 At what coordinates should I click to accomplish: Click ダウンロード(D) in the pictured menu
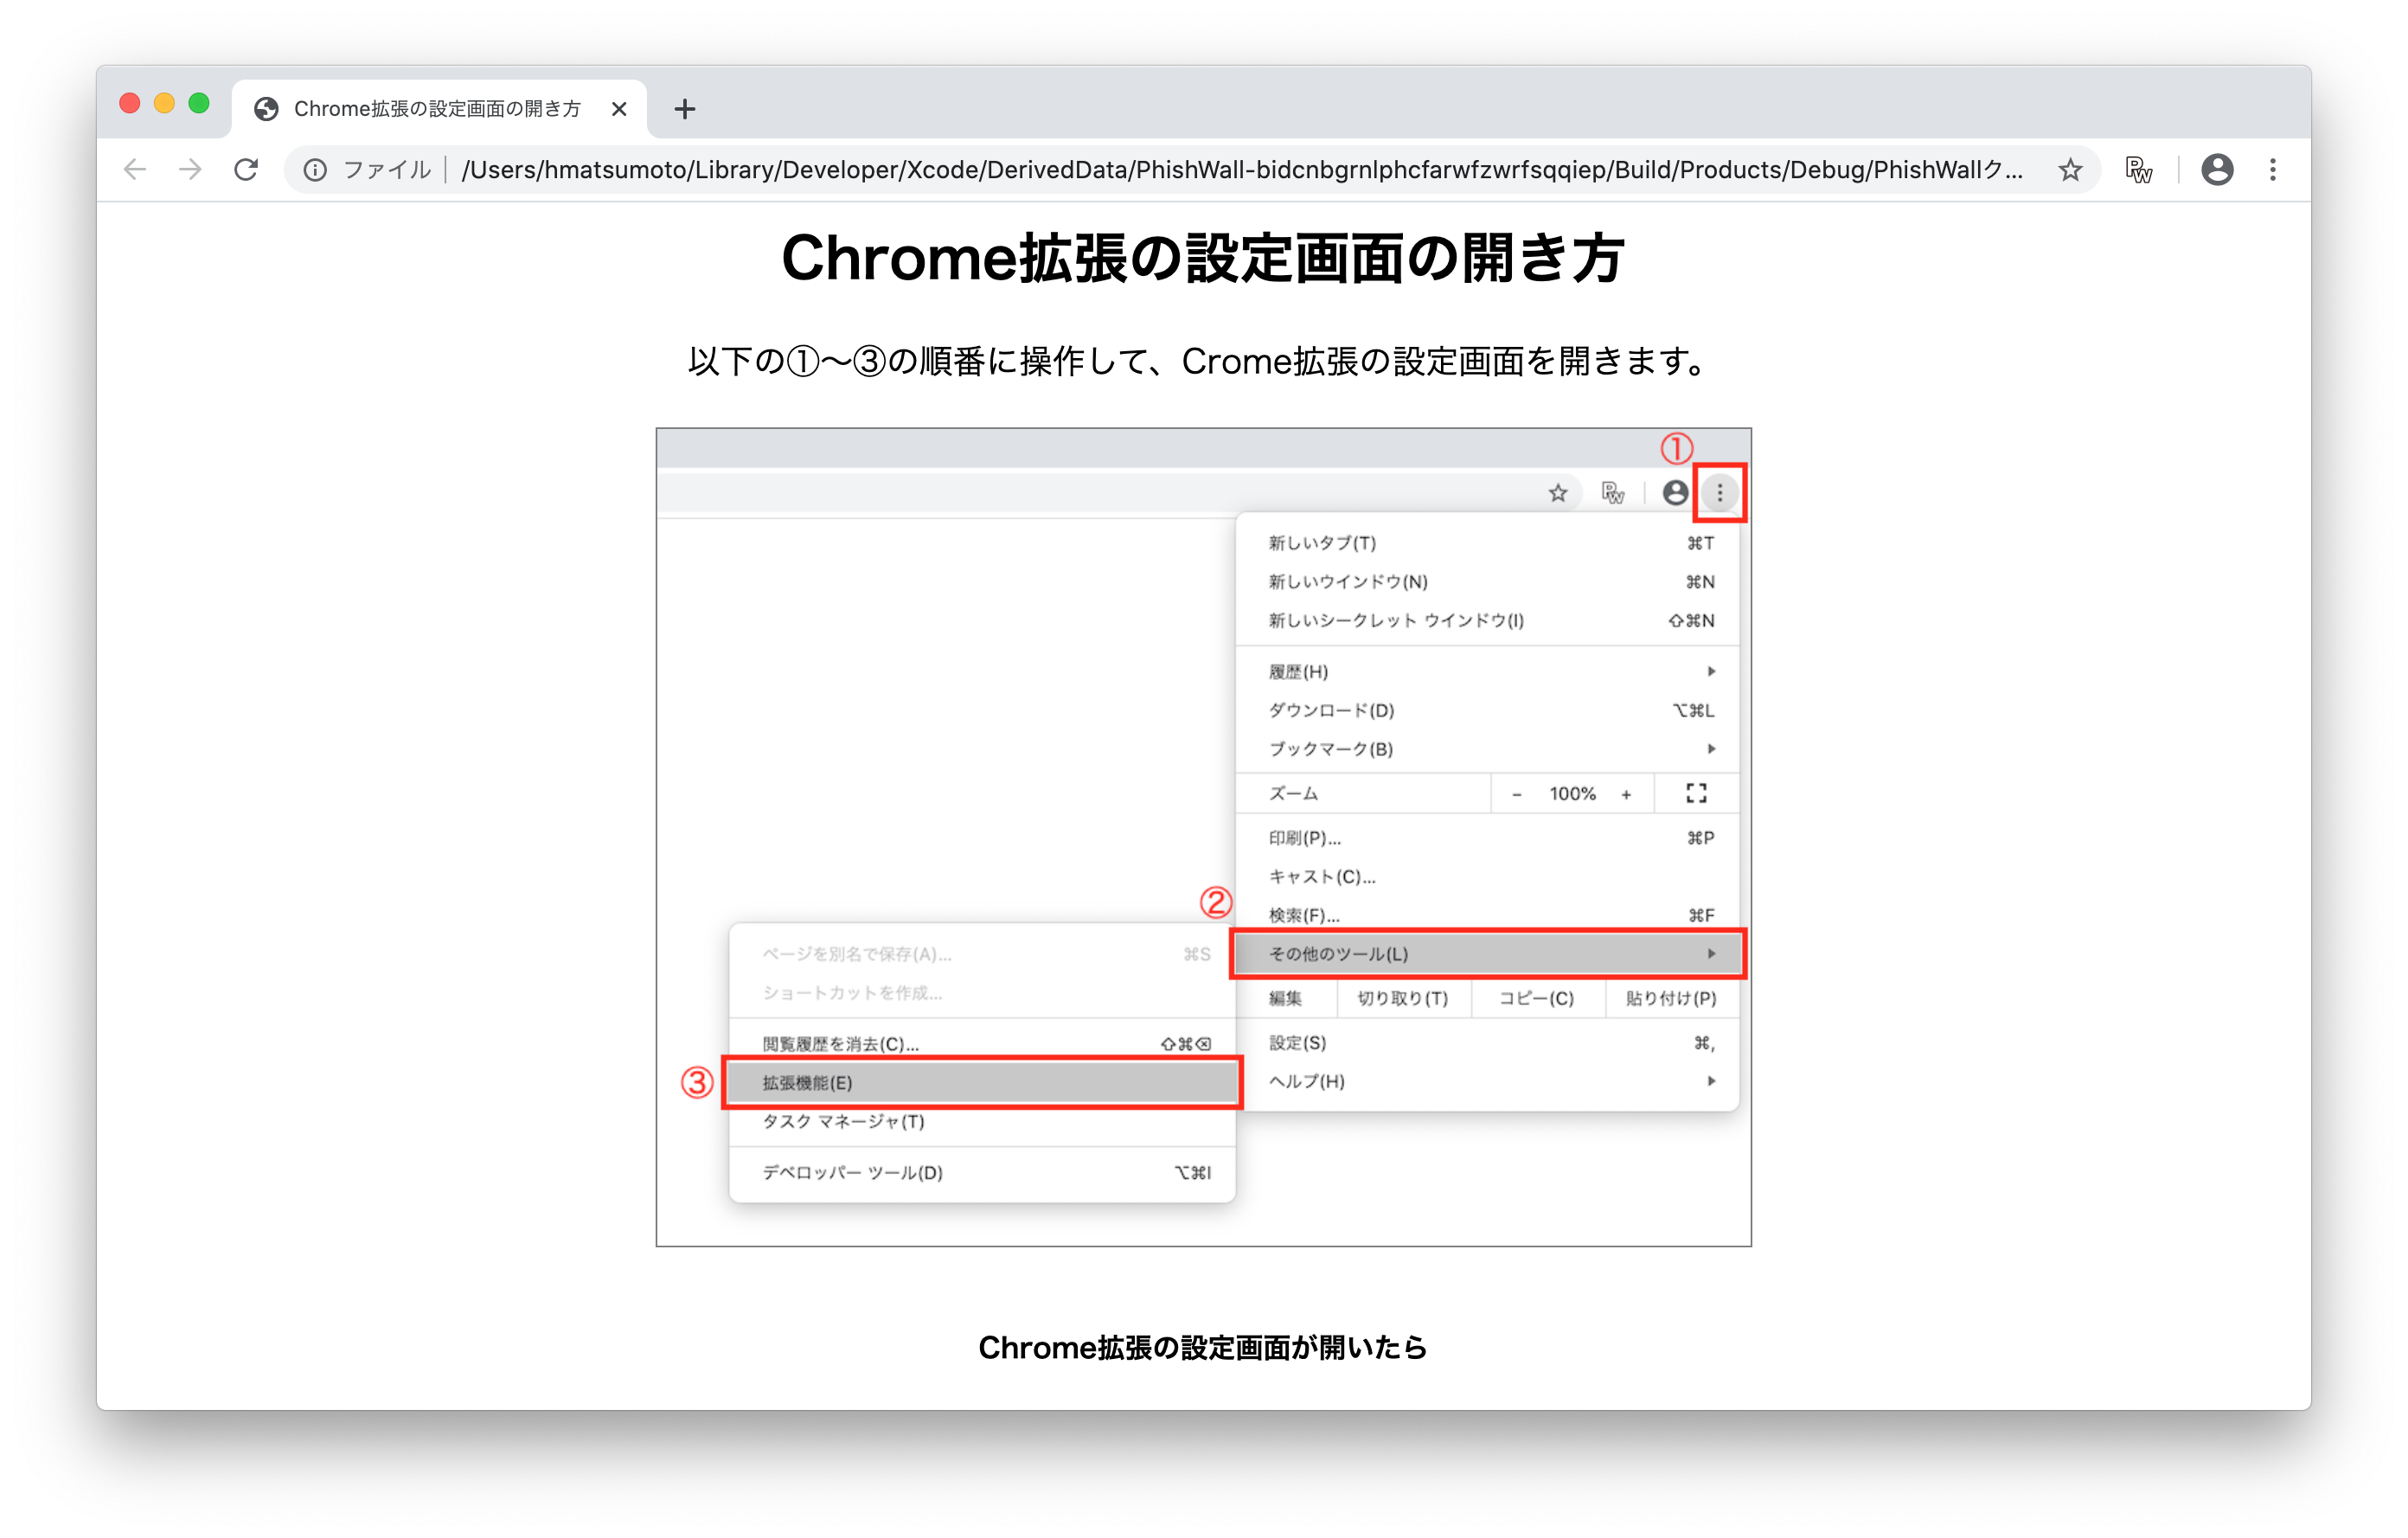(1488, 711)
